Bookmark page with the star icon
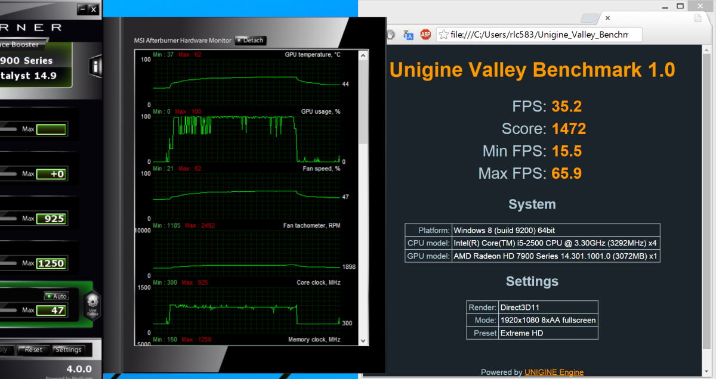This screenshot has height=379, width=716. pos(444,35)
